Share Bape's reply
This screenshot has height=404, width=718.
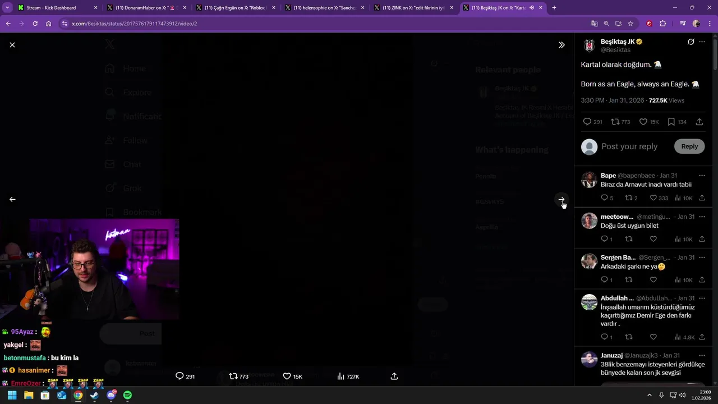coord(702,198)
